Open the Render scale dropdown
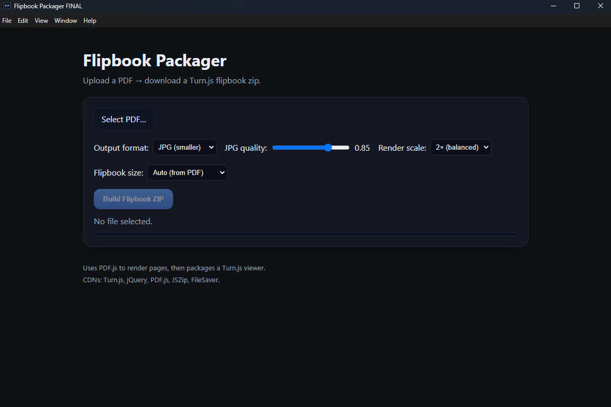Viewport: 611px width, 407px height. [x=460, y=148]
